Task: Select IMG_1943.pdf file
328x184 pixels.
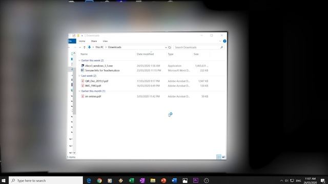Action: click(93, 86)
